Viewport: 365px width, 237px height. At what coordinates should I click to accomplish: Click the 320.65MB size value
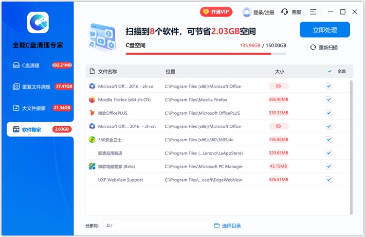278,153
